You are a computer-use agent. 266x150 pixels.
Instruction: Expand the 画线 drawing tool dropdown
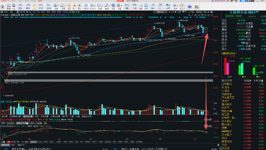click(109, 5)
